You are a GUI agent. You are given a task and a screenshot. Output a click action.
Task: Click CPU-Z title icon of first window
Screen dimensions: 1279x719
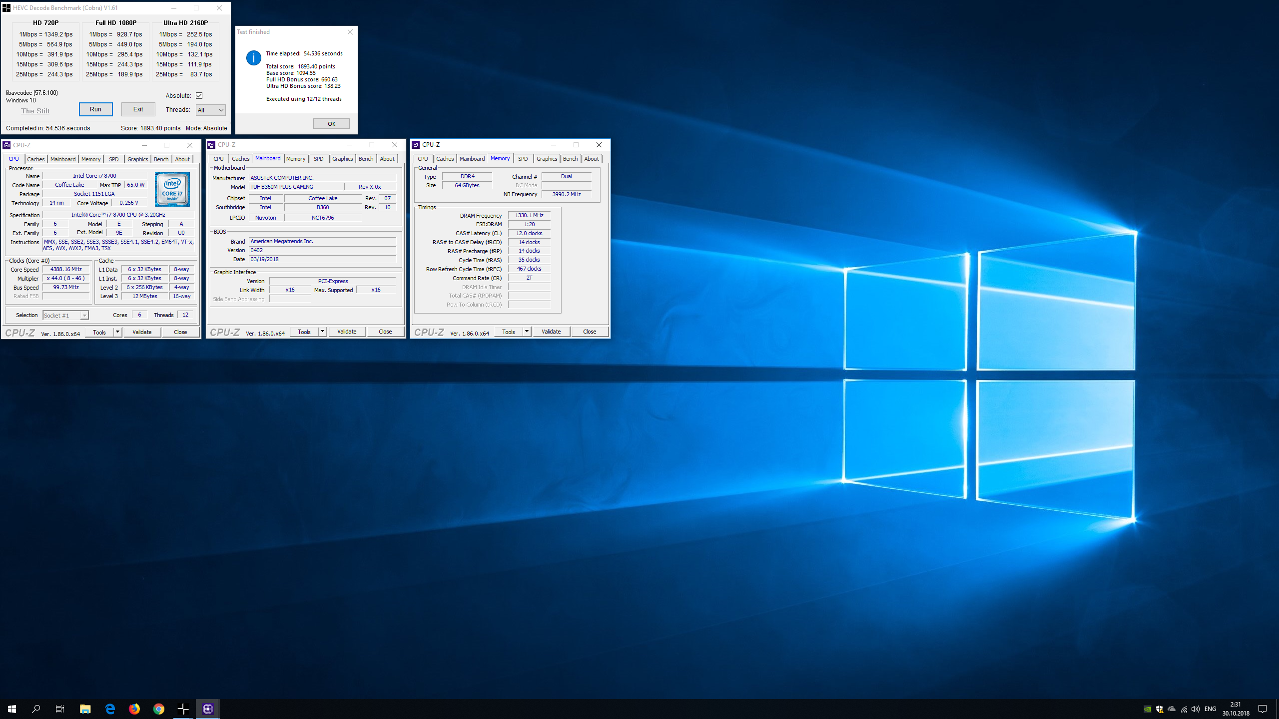coord(6,145)
